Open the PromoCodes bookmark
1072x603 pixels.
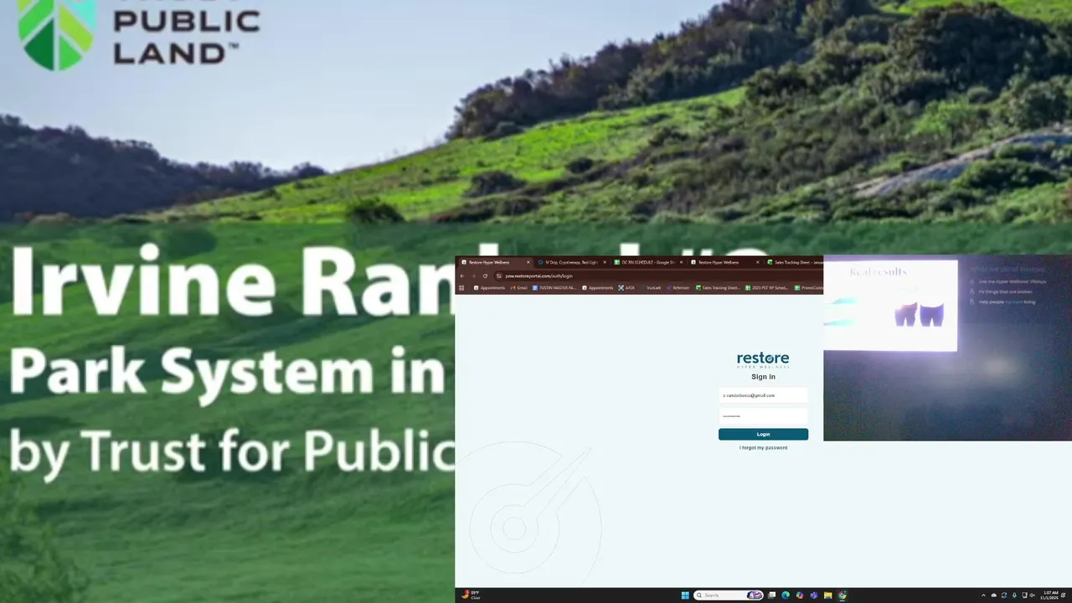click(808, 287)
